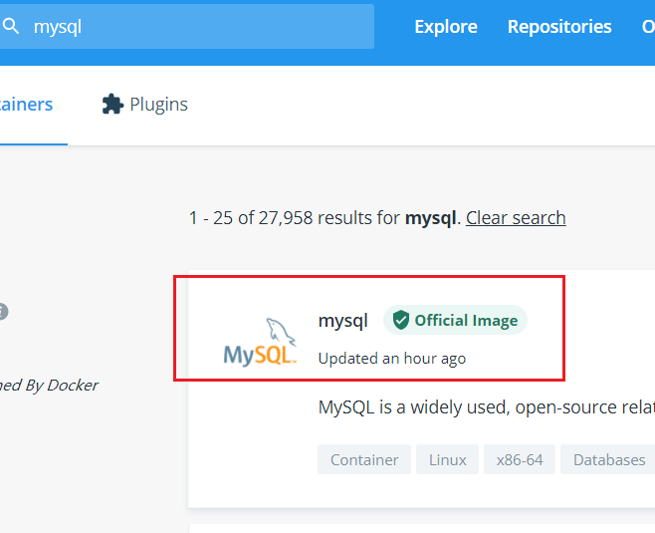Click the search magnifier icon

click(x=11, y=26)
